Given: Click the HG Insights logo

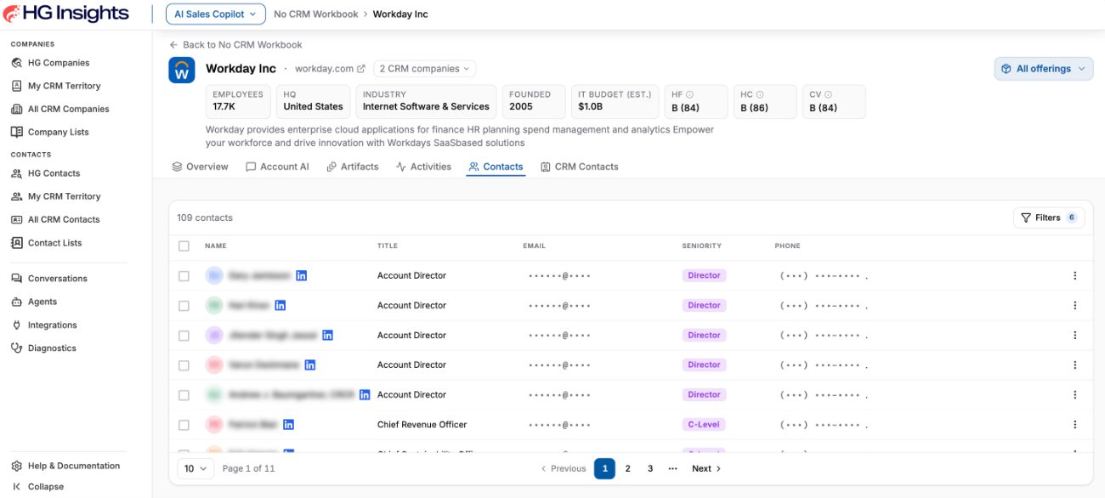Looking at the screenshot, I should [66, 14].
